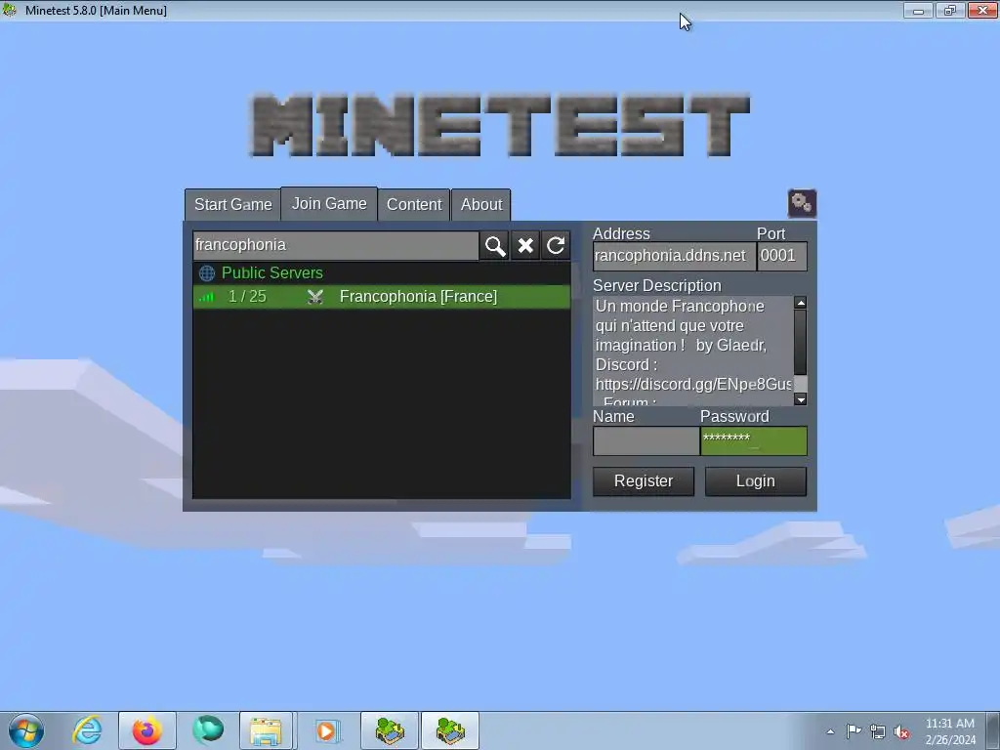
Task: Click the search magnifier icon
Action: coord(495,245)
